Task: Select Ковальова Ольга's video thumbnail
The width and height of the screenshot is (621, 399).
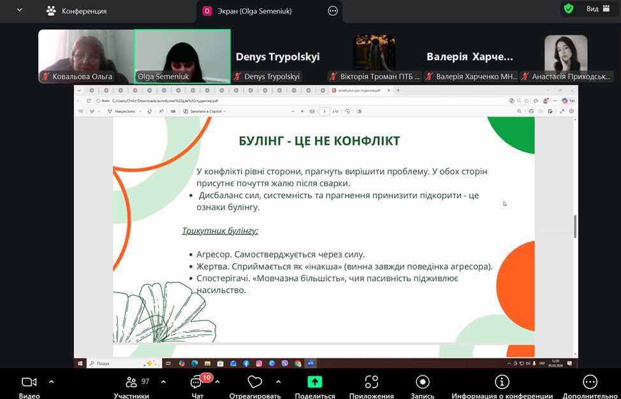Action: pos(85,56)
